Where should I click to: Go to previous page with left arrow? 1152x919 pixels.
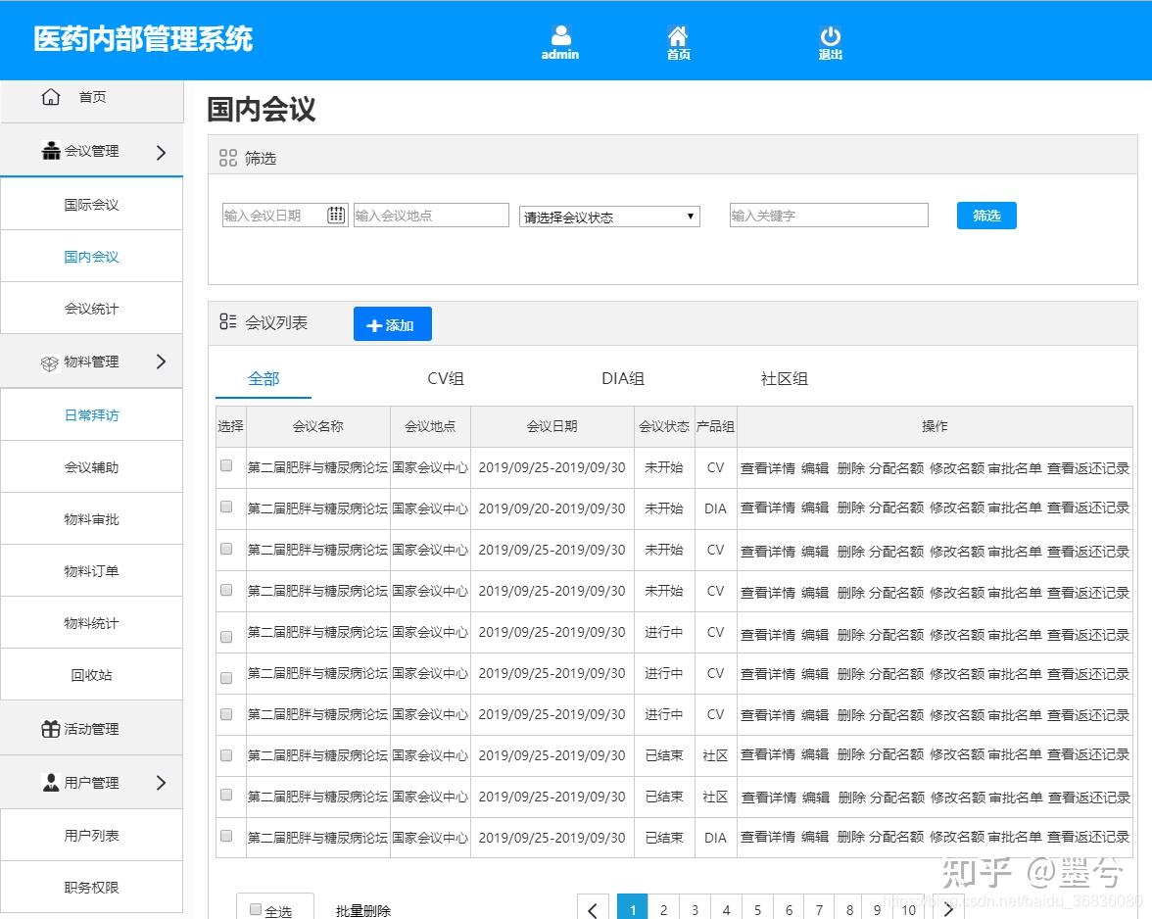coord(593,909)
